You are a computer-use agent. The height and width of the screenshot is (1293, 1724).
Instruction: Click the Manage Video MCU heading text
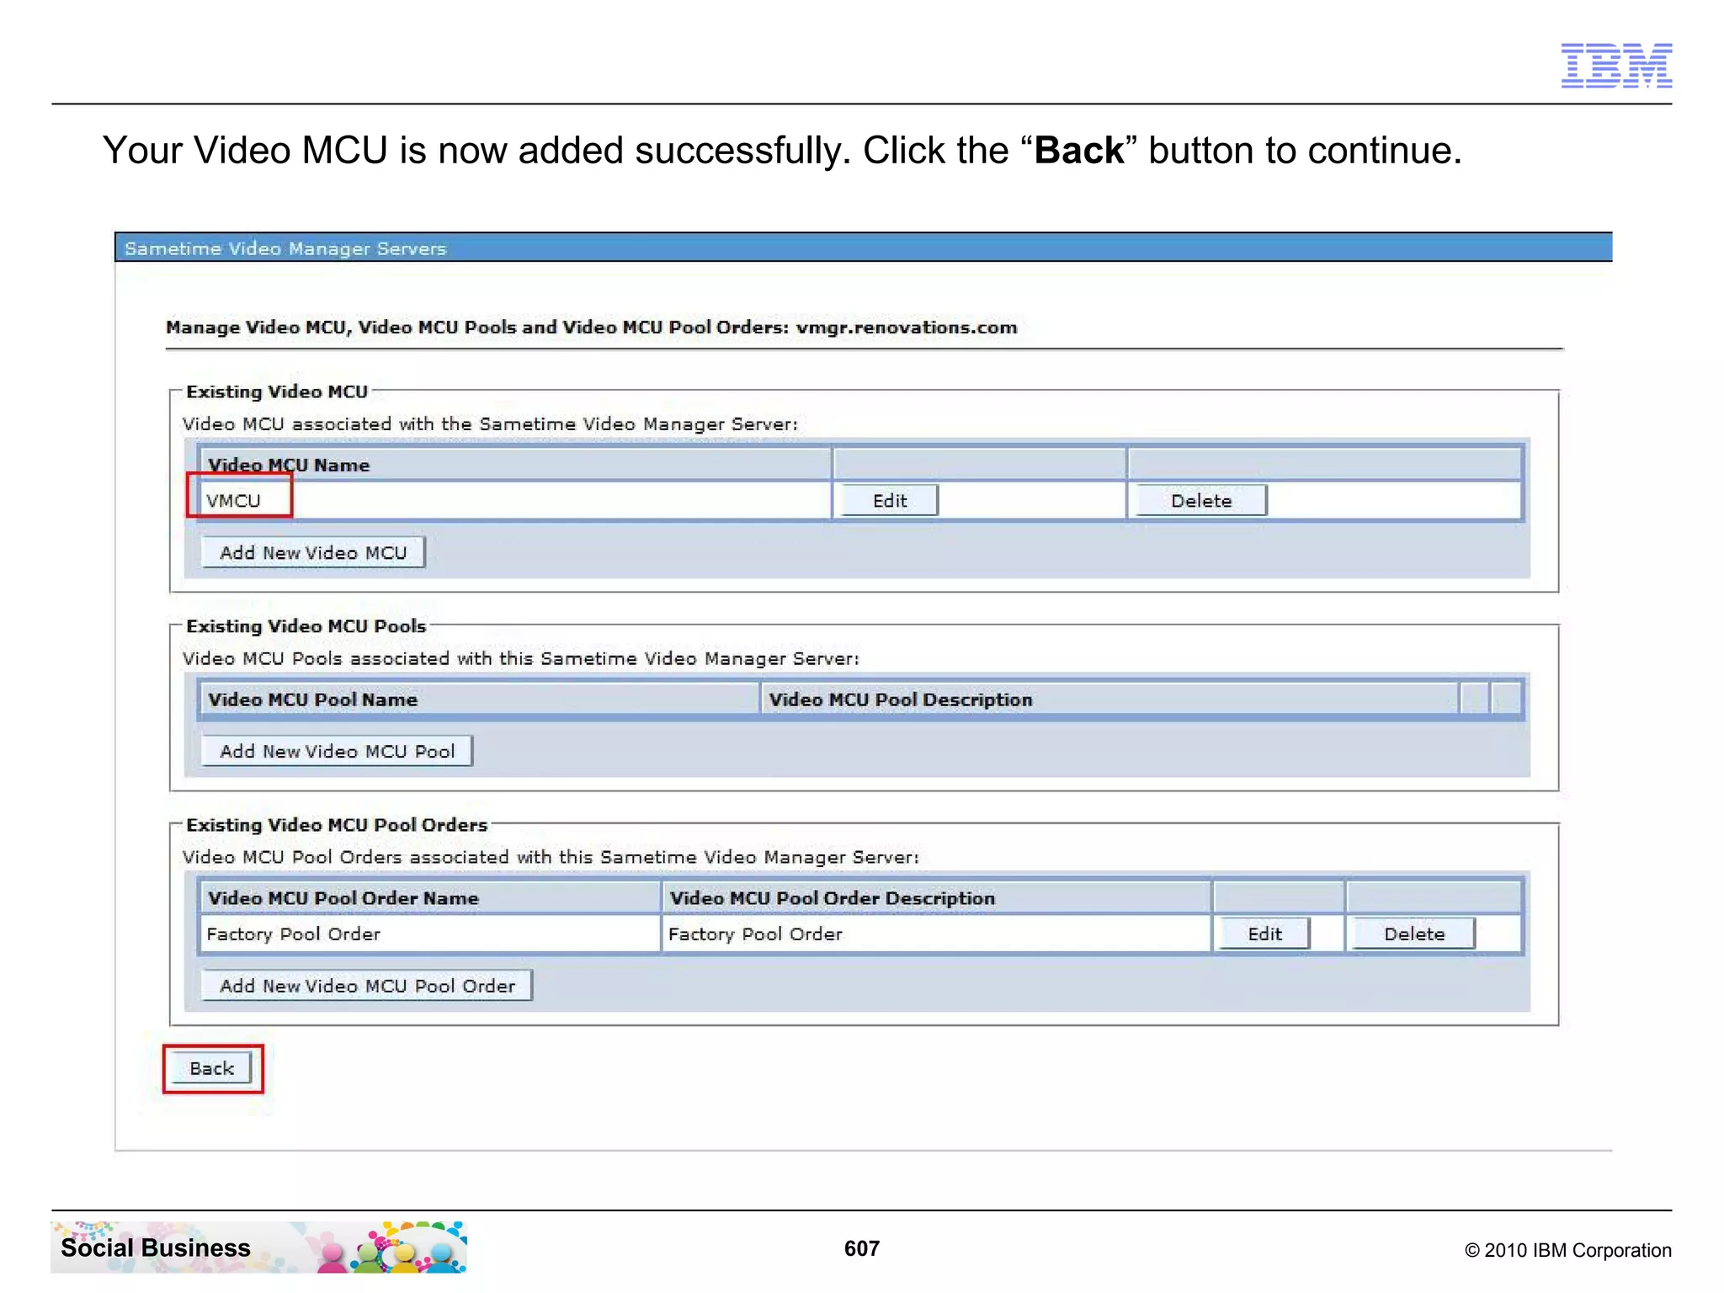click(x=591, y=327)
